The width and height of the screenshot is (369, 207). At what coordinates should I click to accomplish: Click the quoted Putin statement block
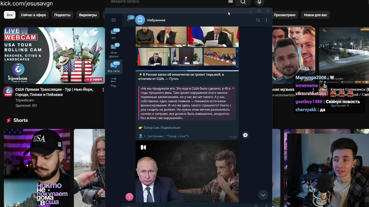coord(187,103)
